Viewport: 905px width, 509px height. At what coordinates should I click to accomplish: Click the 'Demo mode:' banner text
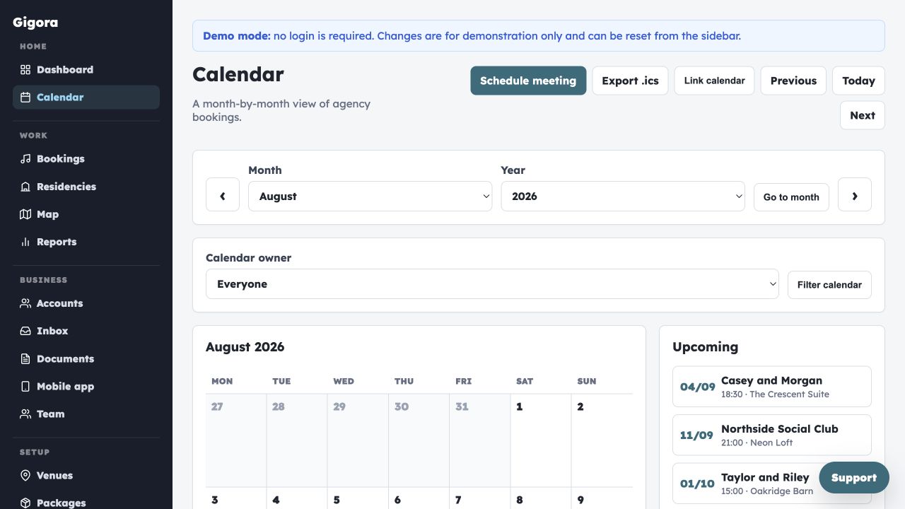click(237, 35)
